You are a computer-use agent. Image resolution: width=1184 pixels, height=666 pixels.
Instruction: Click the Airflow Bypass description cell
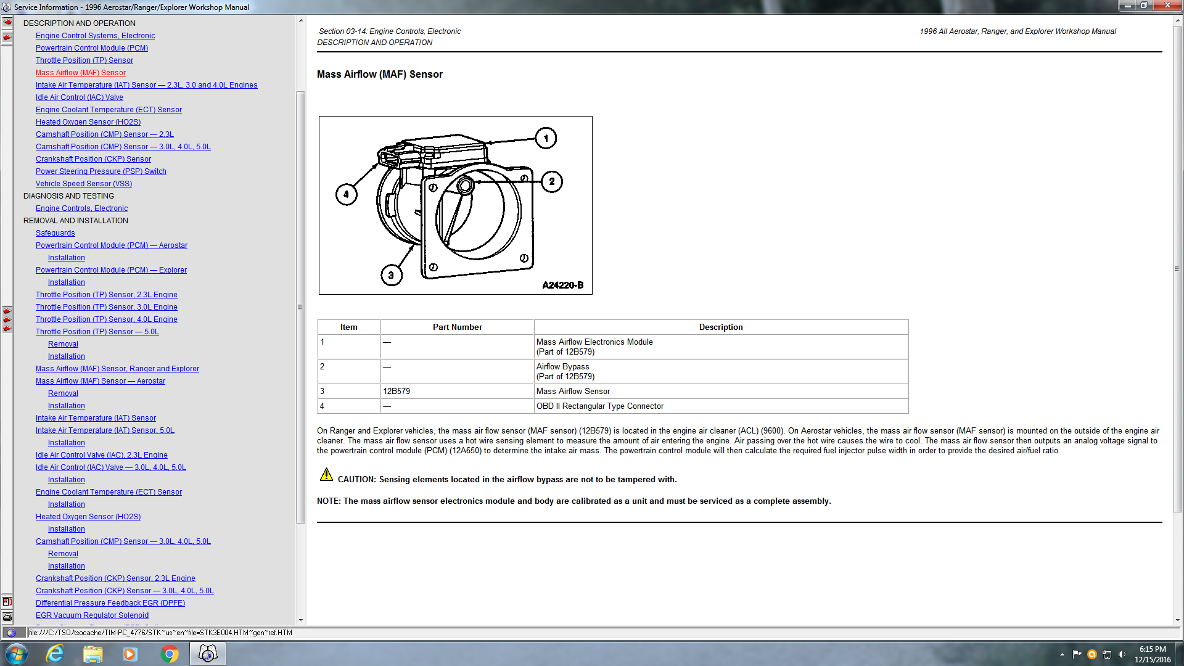click(x=721, y=372)
